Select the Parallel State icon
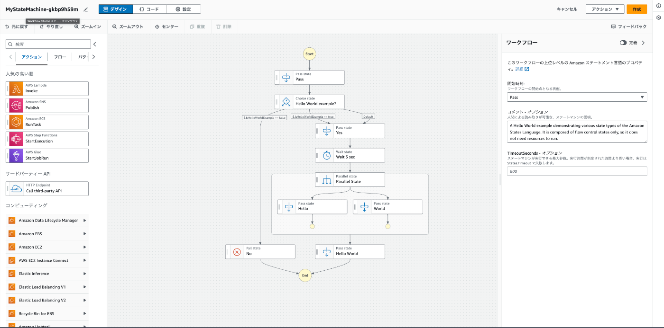This screenshot has width=664, height=328. point(326,180)
